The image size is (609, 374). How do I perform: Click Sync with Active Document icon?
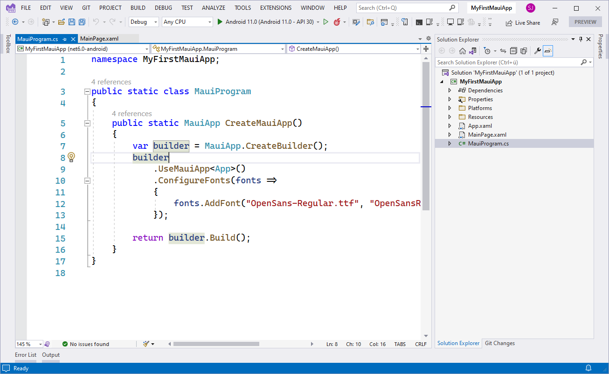tap(503, 51)
